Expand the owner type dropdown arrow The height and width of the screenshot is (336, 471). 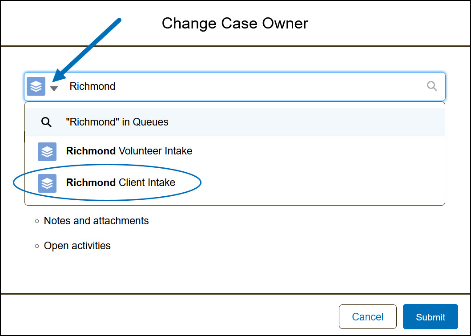tap(54, 89)
